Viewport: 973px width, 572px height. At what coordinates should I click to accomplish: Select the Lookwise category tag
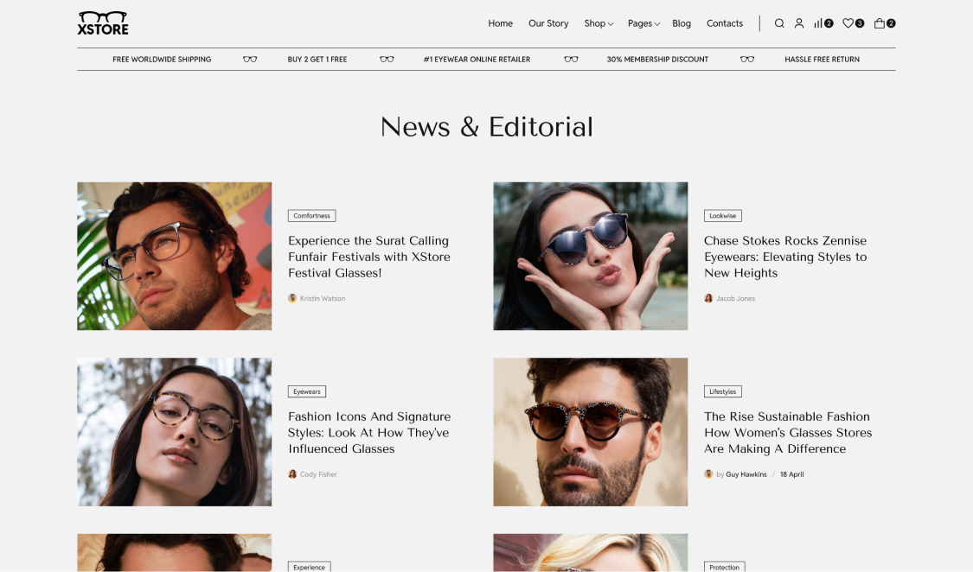pos(722,216)
